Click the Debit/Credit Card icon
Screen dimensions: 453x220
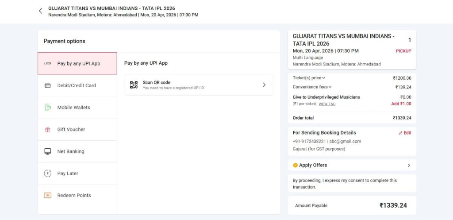(x=48, y=85)
